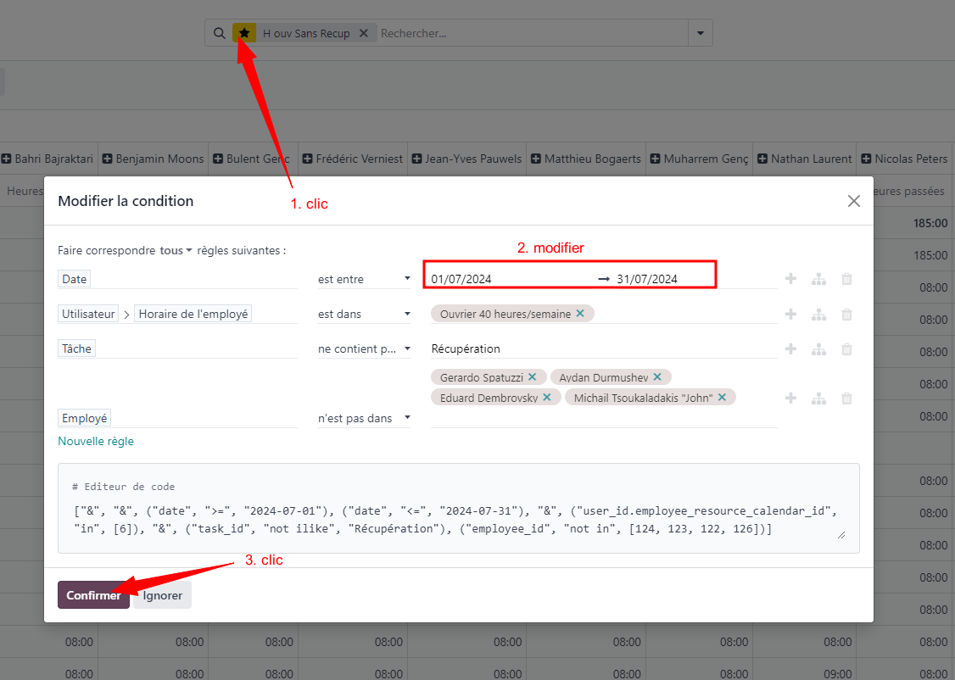The height and width of the screenshot is (680, 955).
Task: Click the 'Nouvelle règle' link
Action: (x=96, y=441)
